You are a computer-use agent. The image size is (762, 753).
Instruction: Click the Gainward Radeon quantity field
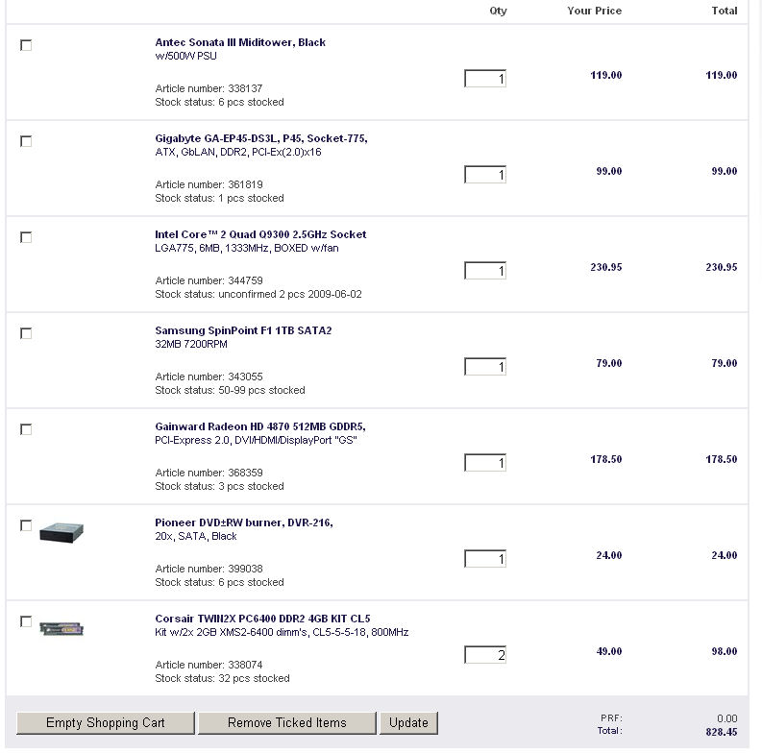click(485, 463)
